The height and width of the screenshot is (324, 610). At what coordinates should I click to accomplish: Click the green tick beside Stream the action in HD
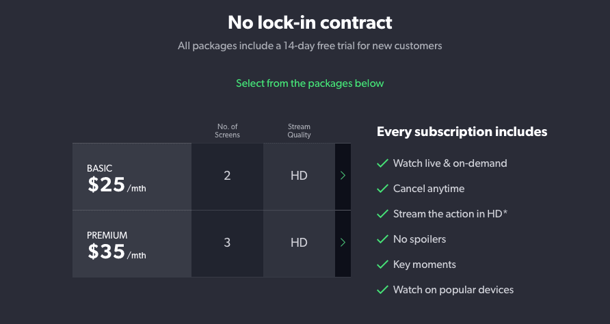coord(383,213)
